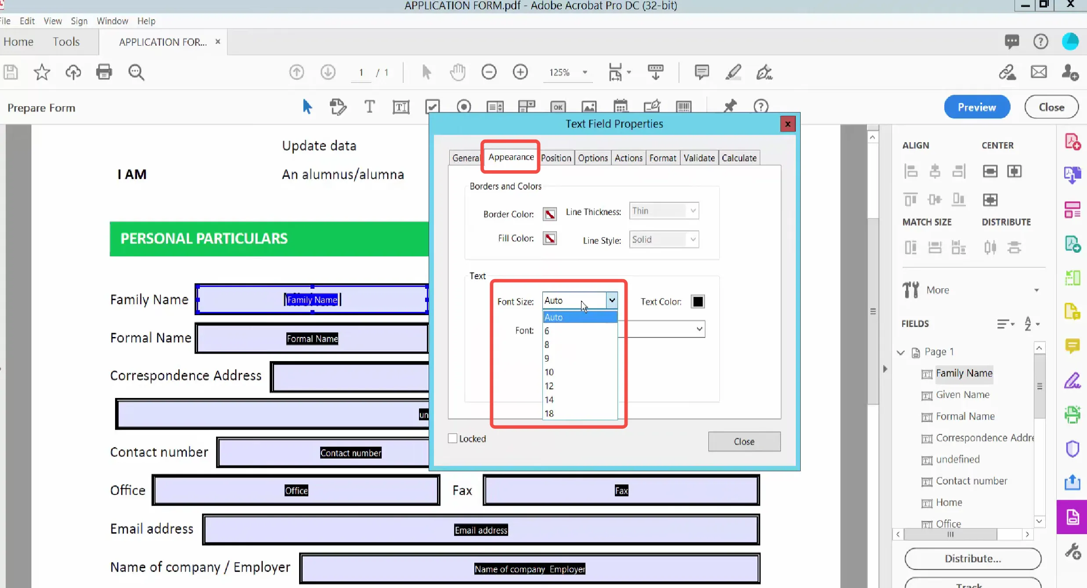Toggle Fill Color red swatch off
The width and height of the screenshot is (1087, 588).
pos(549,238)
